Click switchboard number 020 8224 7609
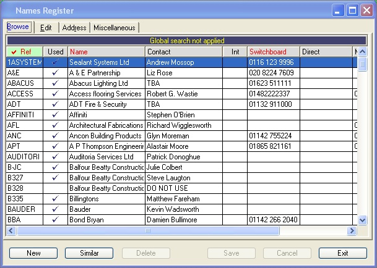 click(271, 73)
